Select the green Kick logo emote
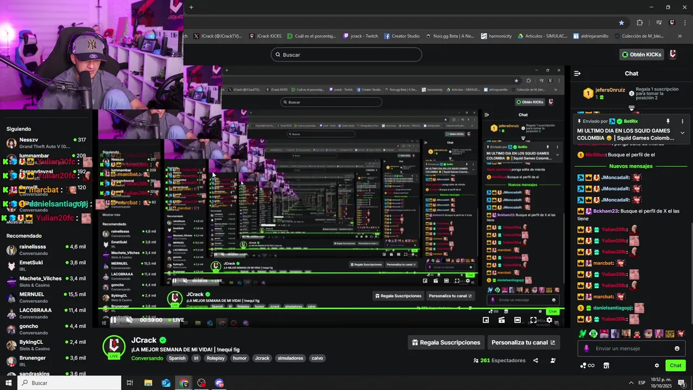Screen dimensions: 693x390 click(583, 334)
